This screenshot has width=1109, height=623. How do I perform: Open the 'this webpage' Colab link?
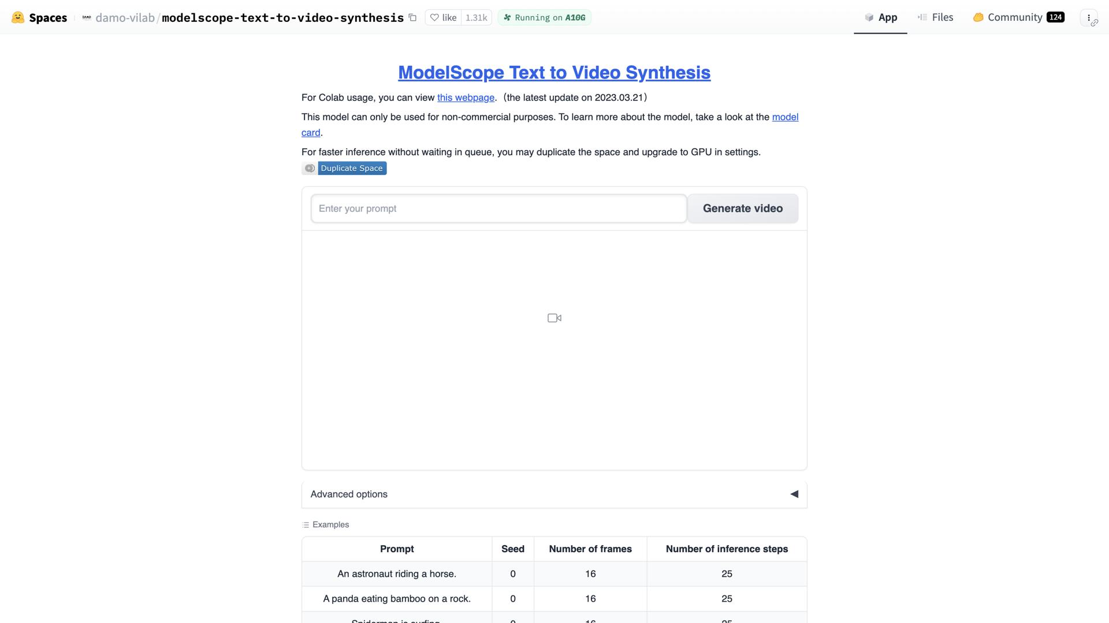coord(466,97)
